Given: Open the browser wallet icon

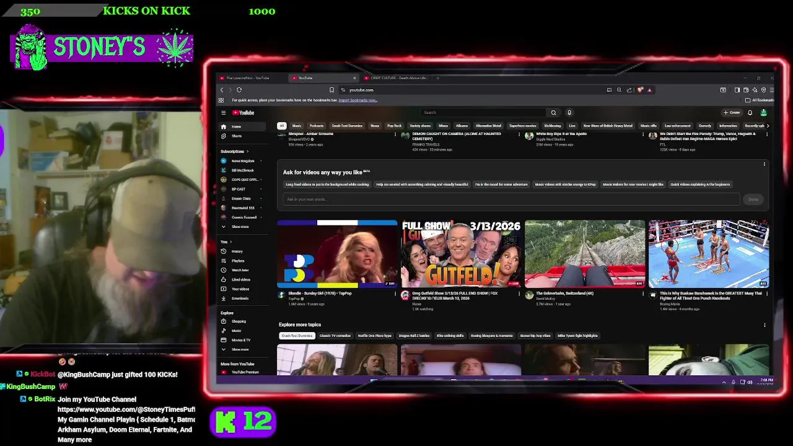Looking at the screenshot, I should 745,90.
